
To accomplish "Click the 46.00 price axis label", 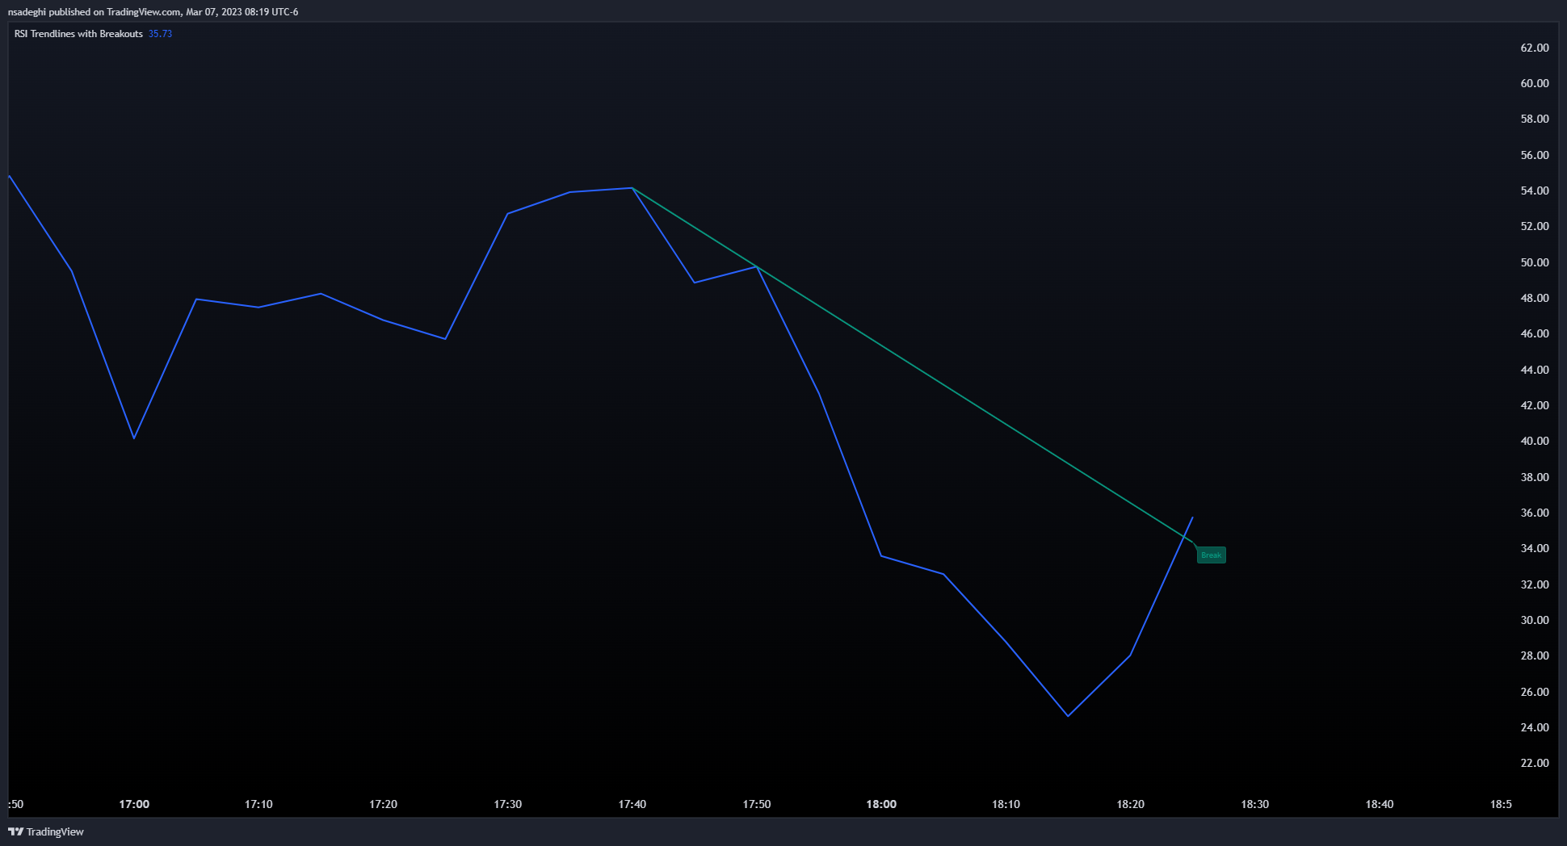I will coord(1535,333).
